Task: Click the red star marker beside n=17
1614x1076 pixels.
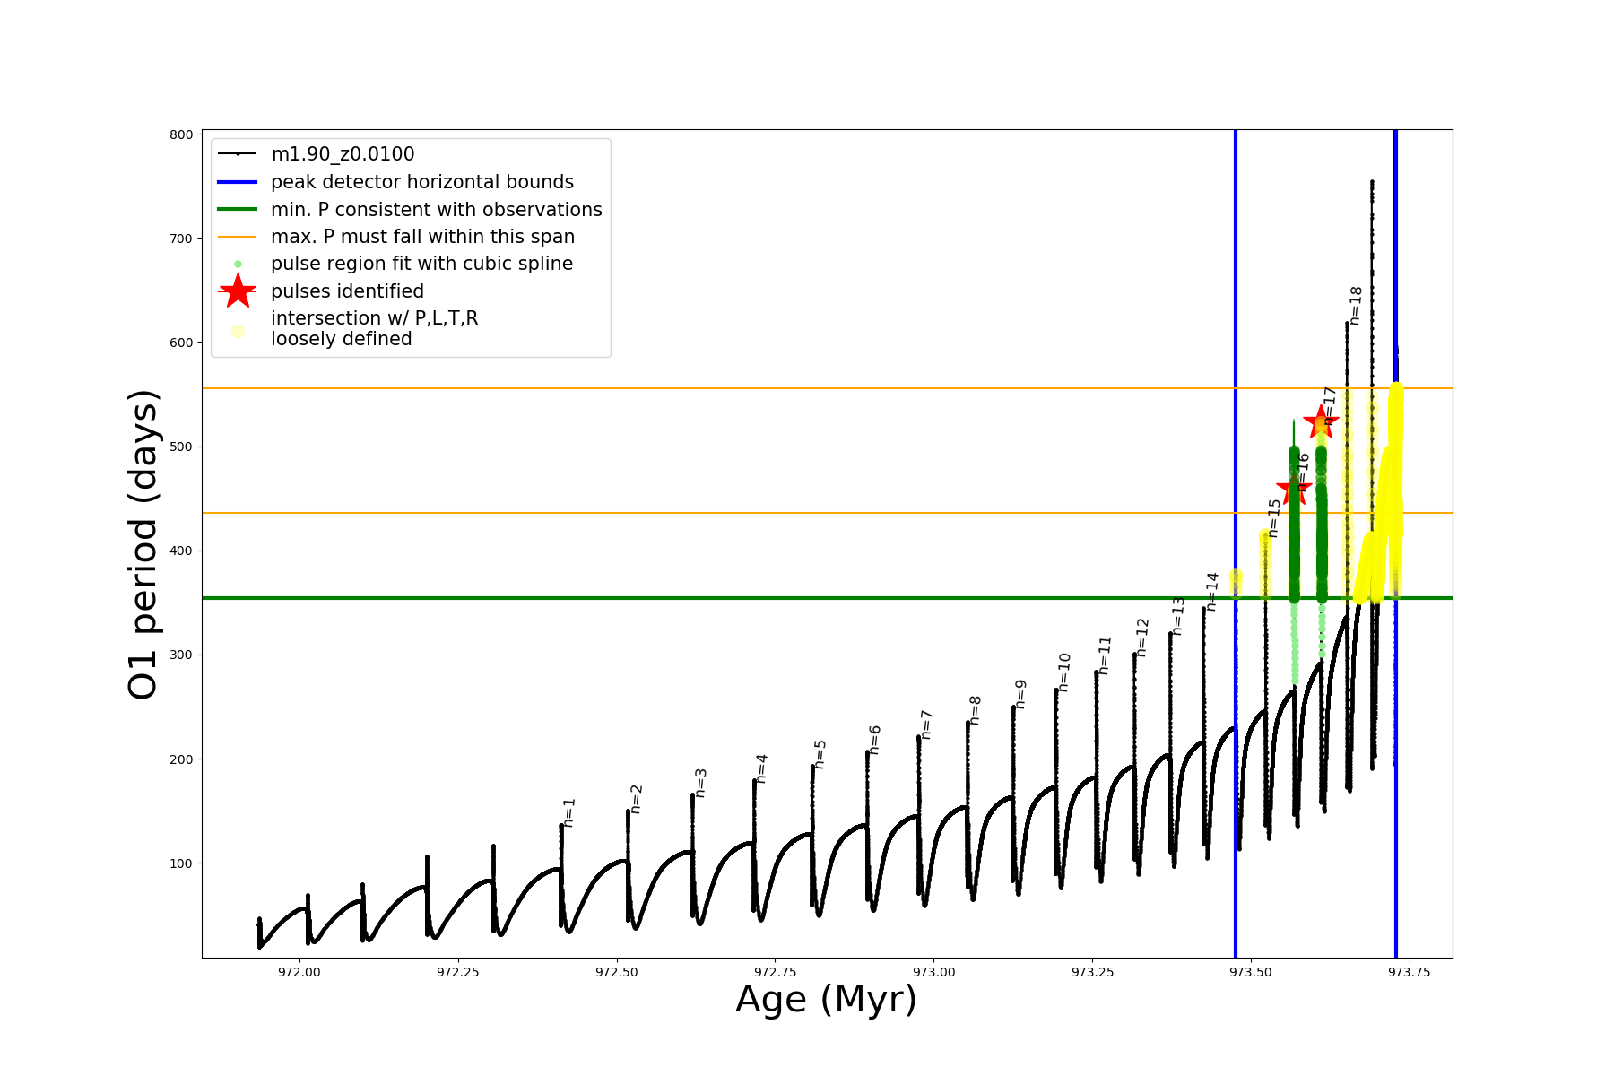Action: coord(1320,421)
